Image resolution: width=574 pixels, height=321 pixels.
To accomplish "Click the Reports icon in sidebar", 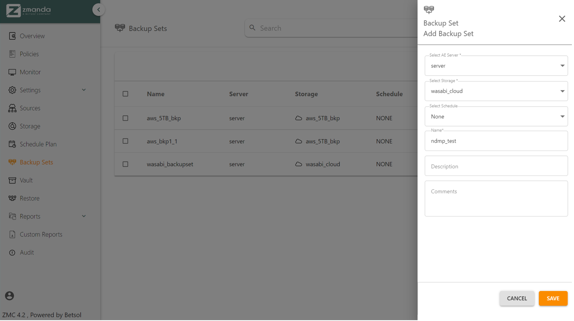I will coord(12,217).
